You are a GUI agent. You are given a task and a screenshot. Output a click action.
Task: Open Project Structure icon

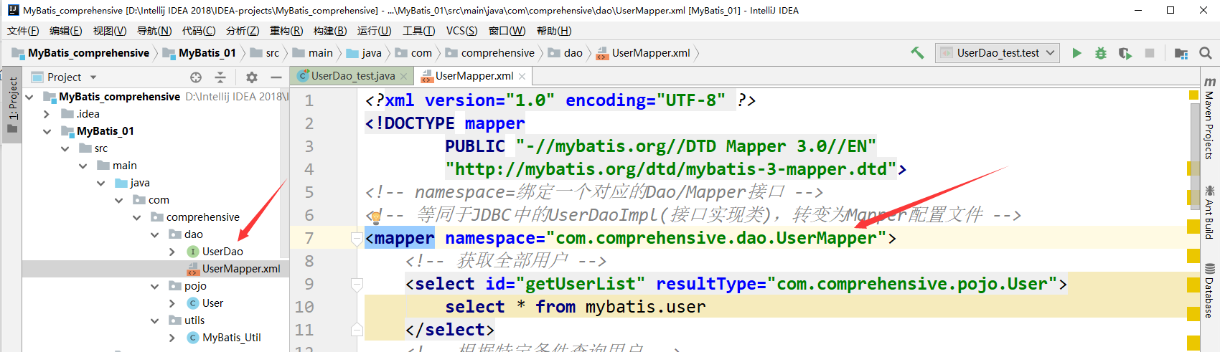1181,53
